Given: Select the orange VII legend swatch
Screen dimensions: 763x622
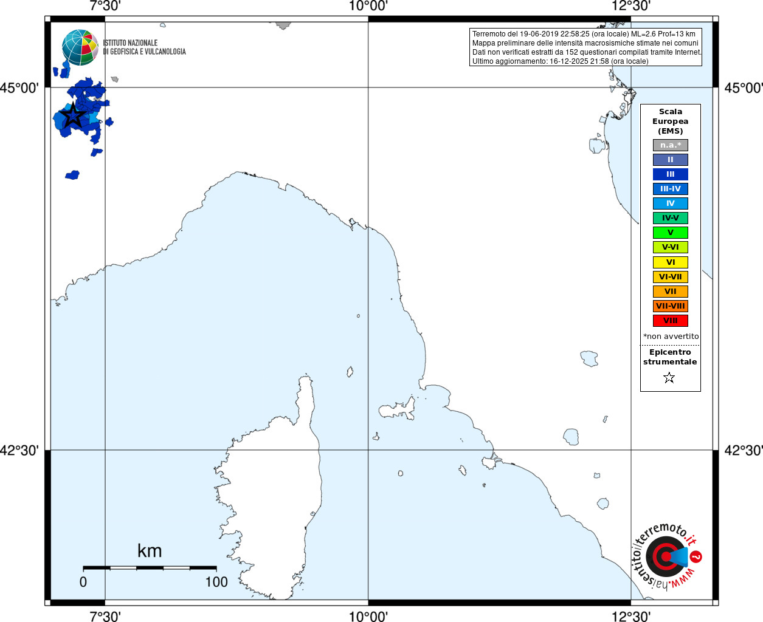Looking at the screenshot, I should click(x=671, y=292).
